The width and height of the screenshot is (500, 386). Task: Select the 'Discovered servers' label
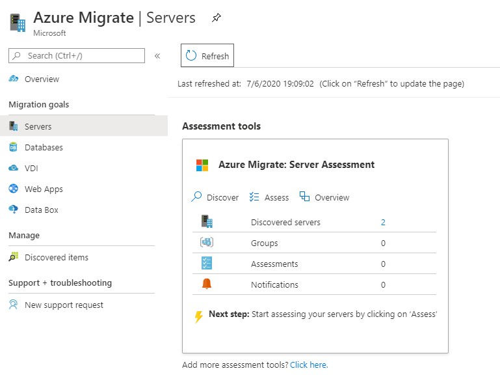click(x=285, y=222)
